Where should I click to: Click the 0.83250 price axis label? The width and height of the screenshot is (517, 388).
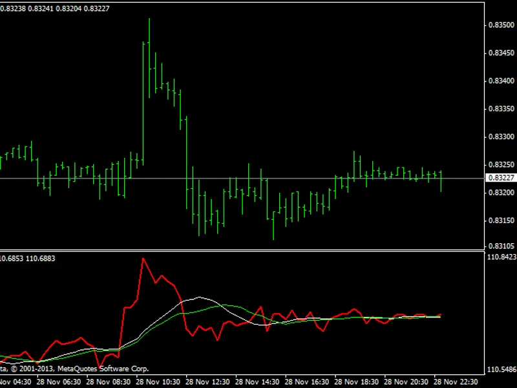coord(501,165)
